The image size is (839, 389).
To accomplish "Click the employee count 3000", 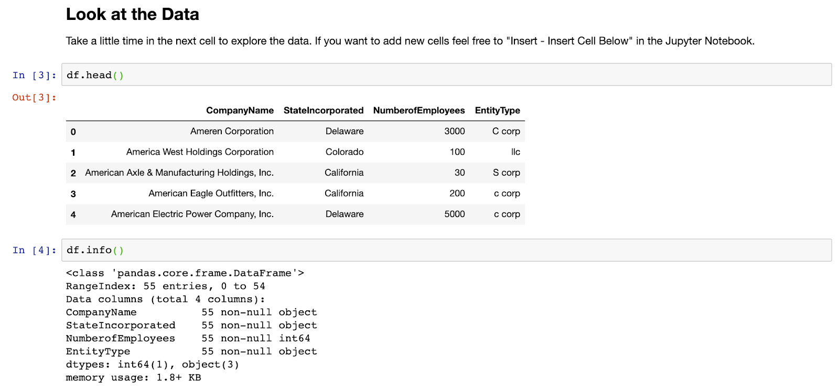I will (x=455, y=131).
